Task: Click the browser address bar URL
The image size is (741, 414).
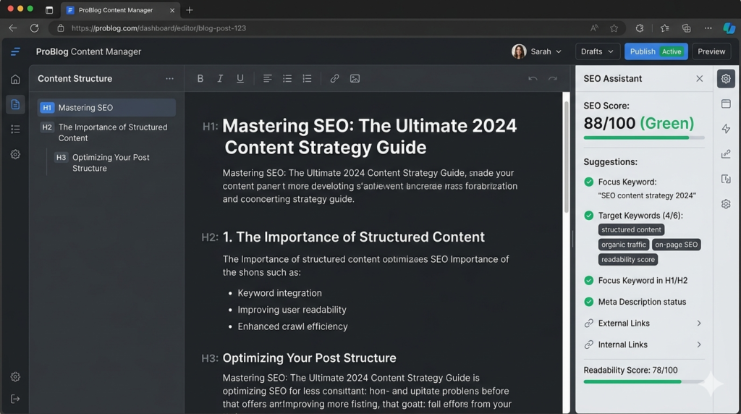Action: click(x=158, y=28)
